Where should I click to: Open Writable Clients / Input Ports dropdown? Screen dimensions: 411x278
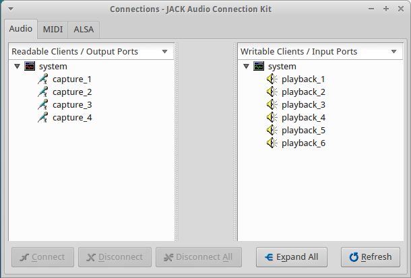(x=393, y=51)
